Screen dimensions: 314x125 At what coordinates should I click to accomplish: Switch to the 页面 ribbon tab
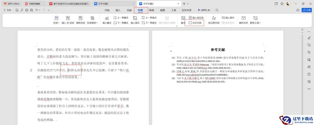click(x=129, y=10)
